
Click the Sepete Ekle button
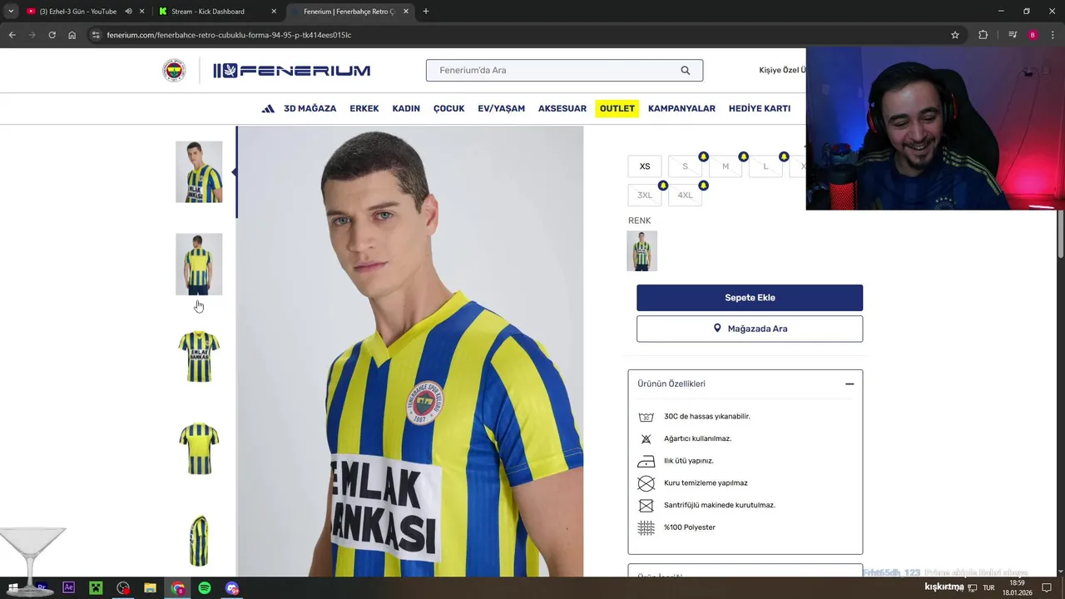coord(750,298)
